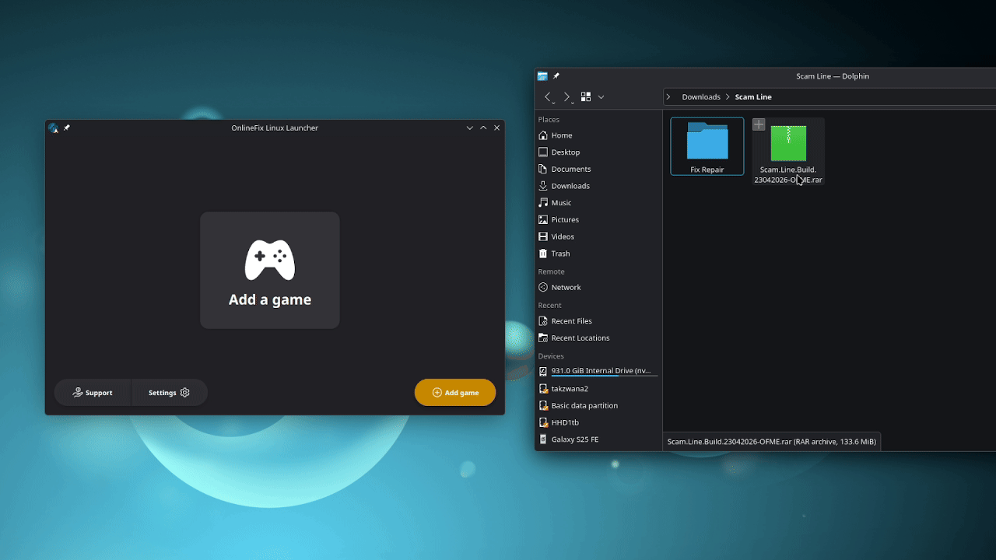This screenshot has height=560, width=996.
Task: Open Videos in Dolphin Places
Action: (598, 236)
